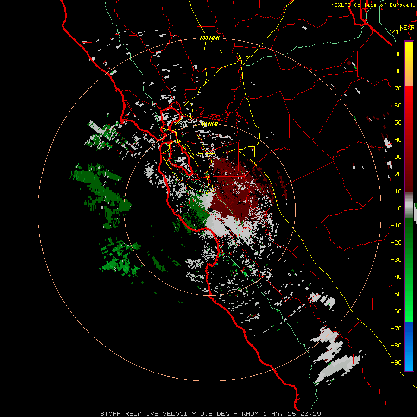Click the "60" value on the velocity scale

tap(398, 106)
